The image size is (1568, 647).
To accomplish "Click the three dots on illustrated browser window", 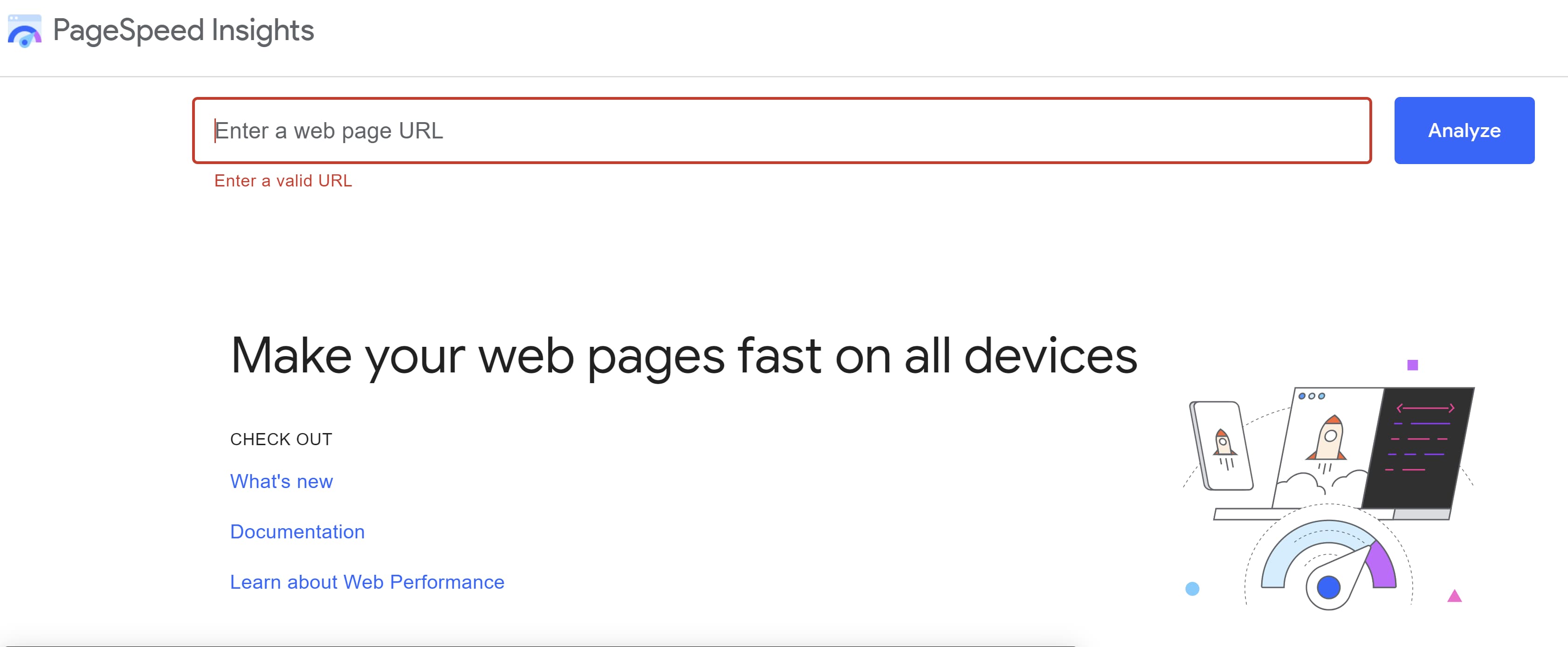I will pos(1311,396).
